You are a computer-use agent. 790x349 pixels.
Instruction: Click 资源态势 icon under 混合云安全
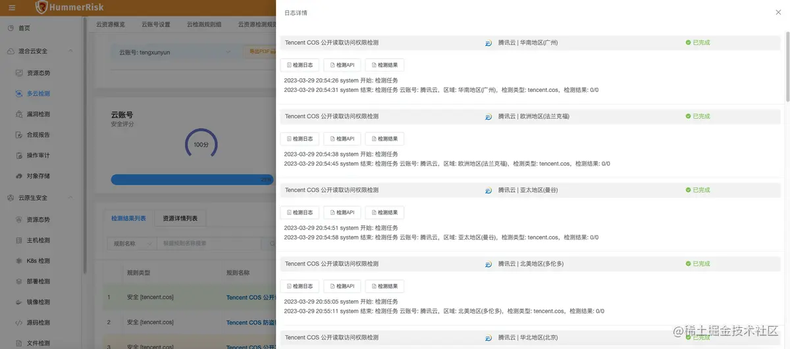pos(20,73)
